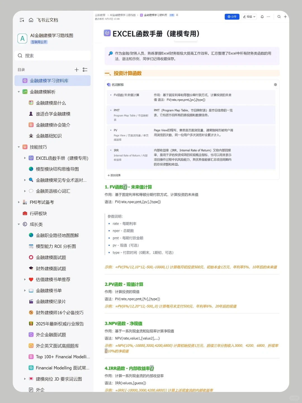Click the outline settings icon beside the plus
The width and height of the screenshot is (302, 403).
(85, 69)
